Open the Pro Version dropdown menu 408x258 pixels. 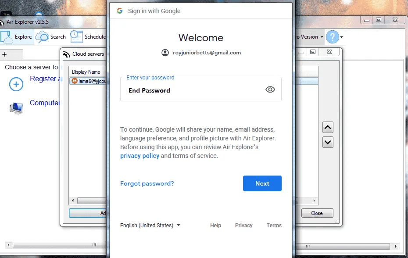tap(309, 37)
